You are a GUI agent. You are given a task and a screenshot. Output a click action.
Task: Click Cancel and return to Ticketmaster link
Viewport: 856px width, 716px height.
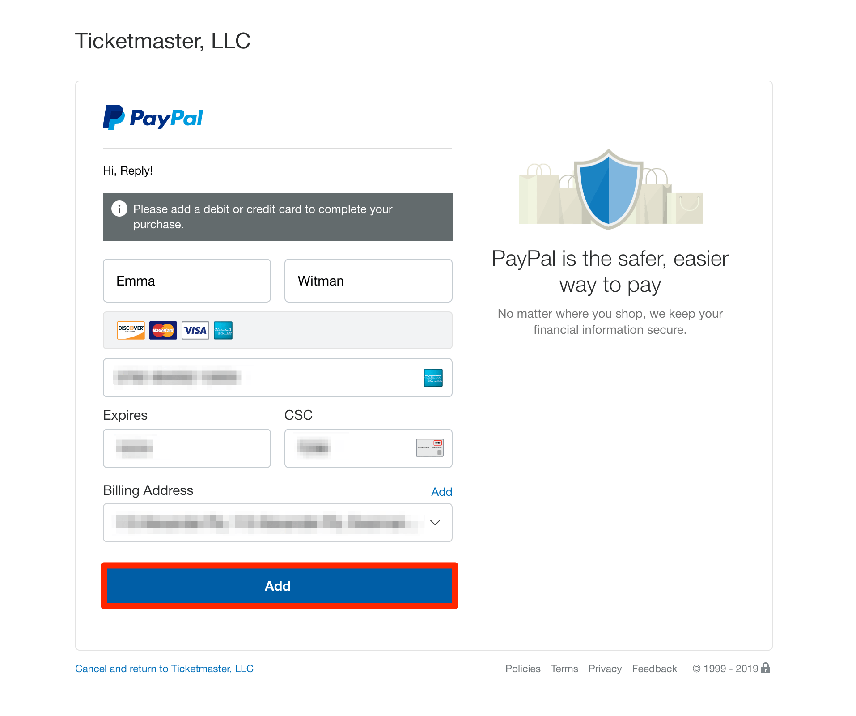coord(164,669)
